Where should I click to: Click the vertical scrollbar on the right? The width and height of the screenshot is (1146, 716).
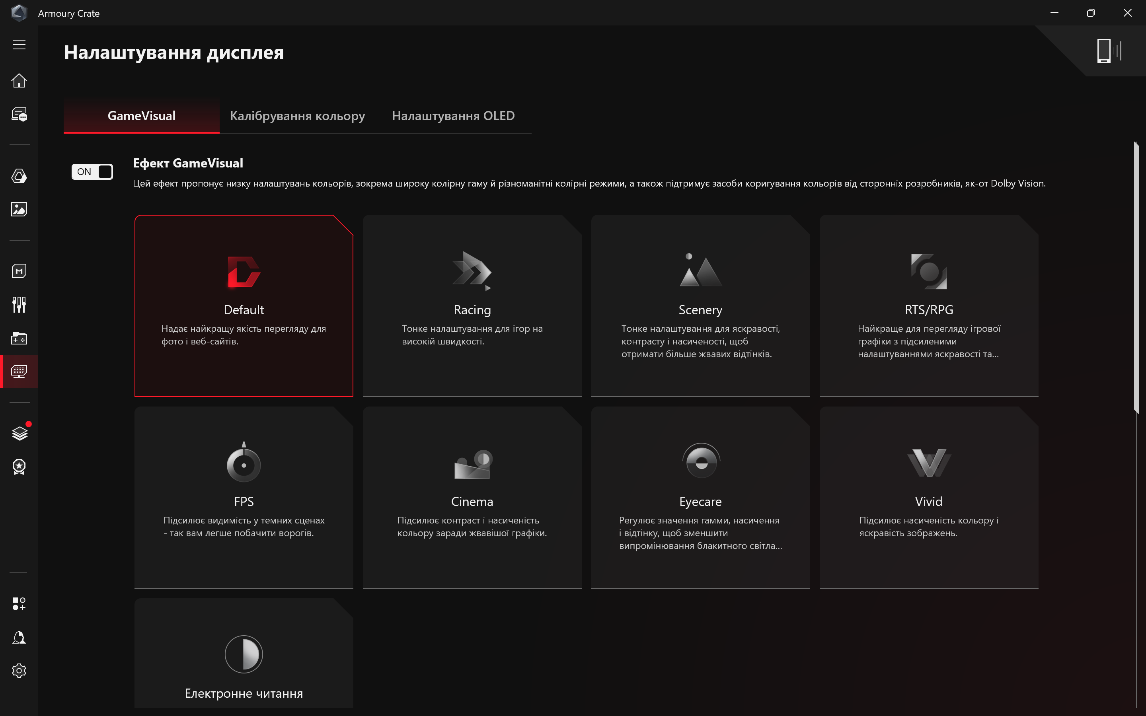[x=1136, y=278]
